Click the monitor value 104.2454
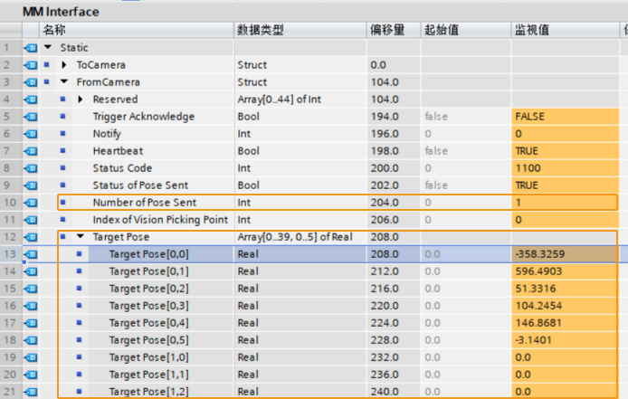 click(538, 306)
